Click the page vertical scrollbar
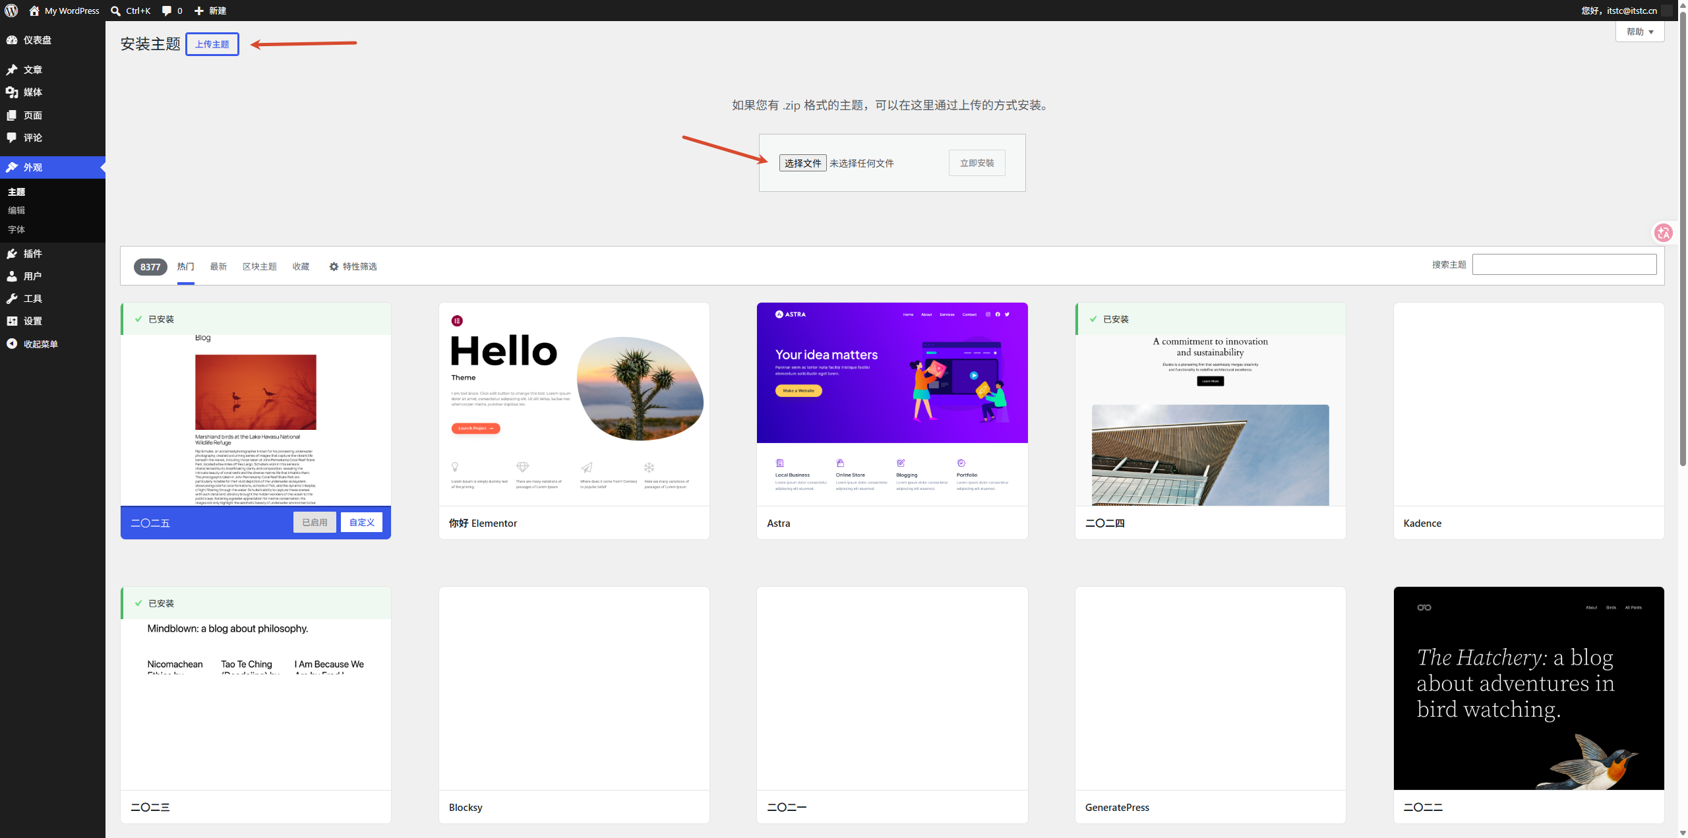 (x=1683, y=237)
